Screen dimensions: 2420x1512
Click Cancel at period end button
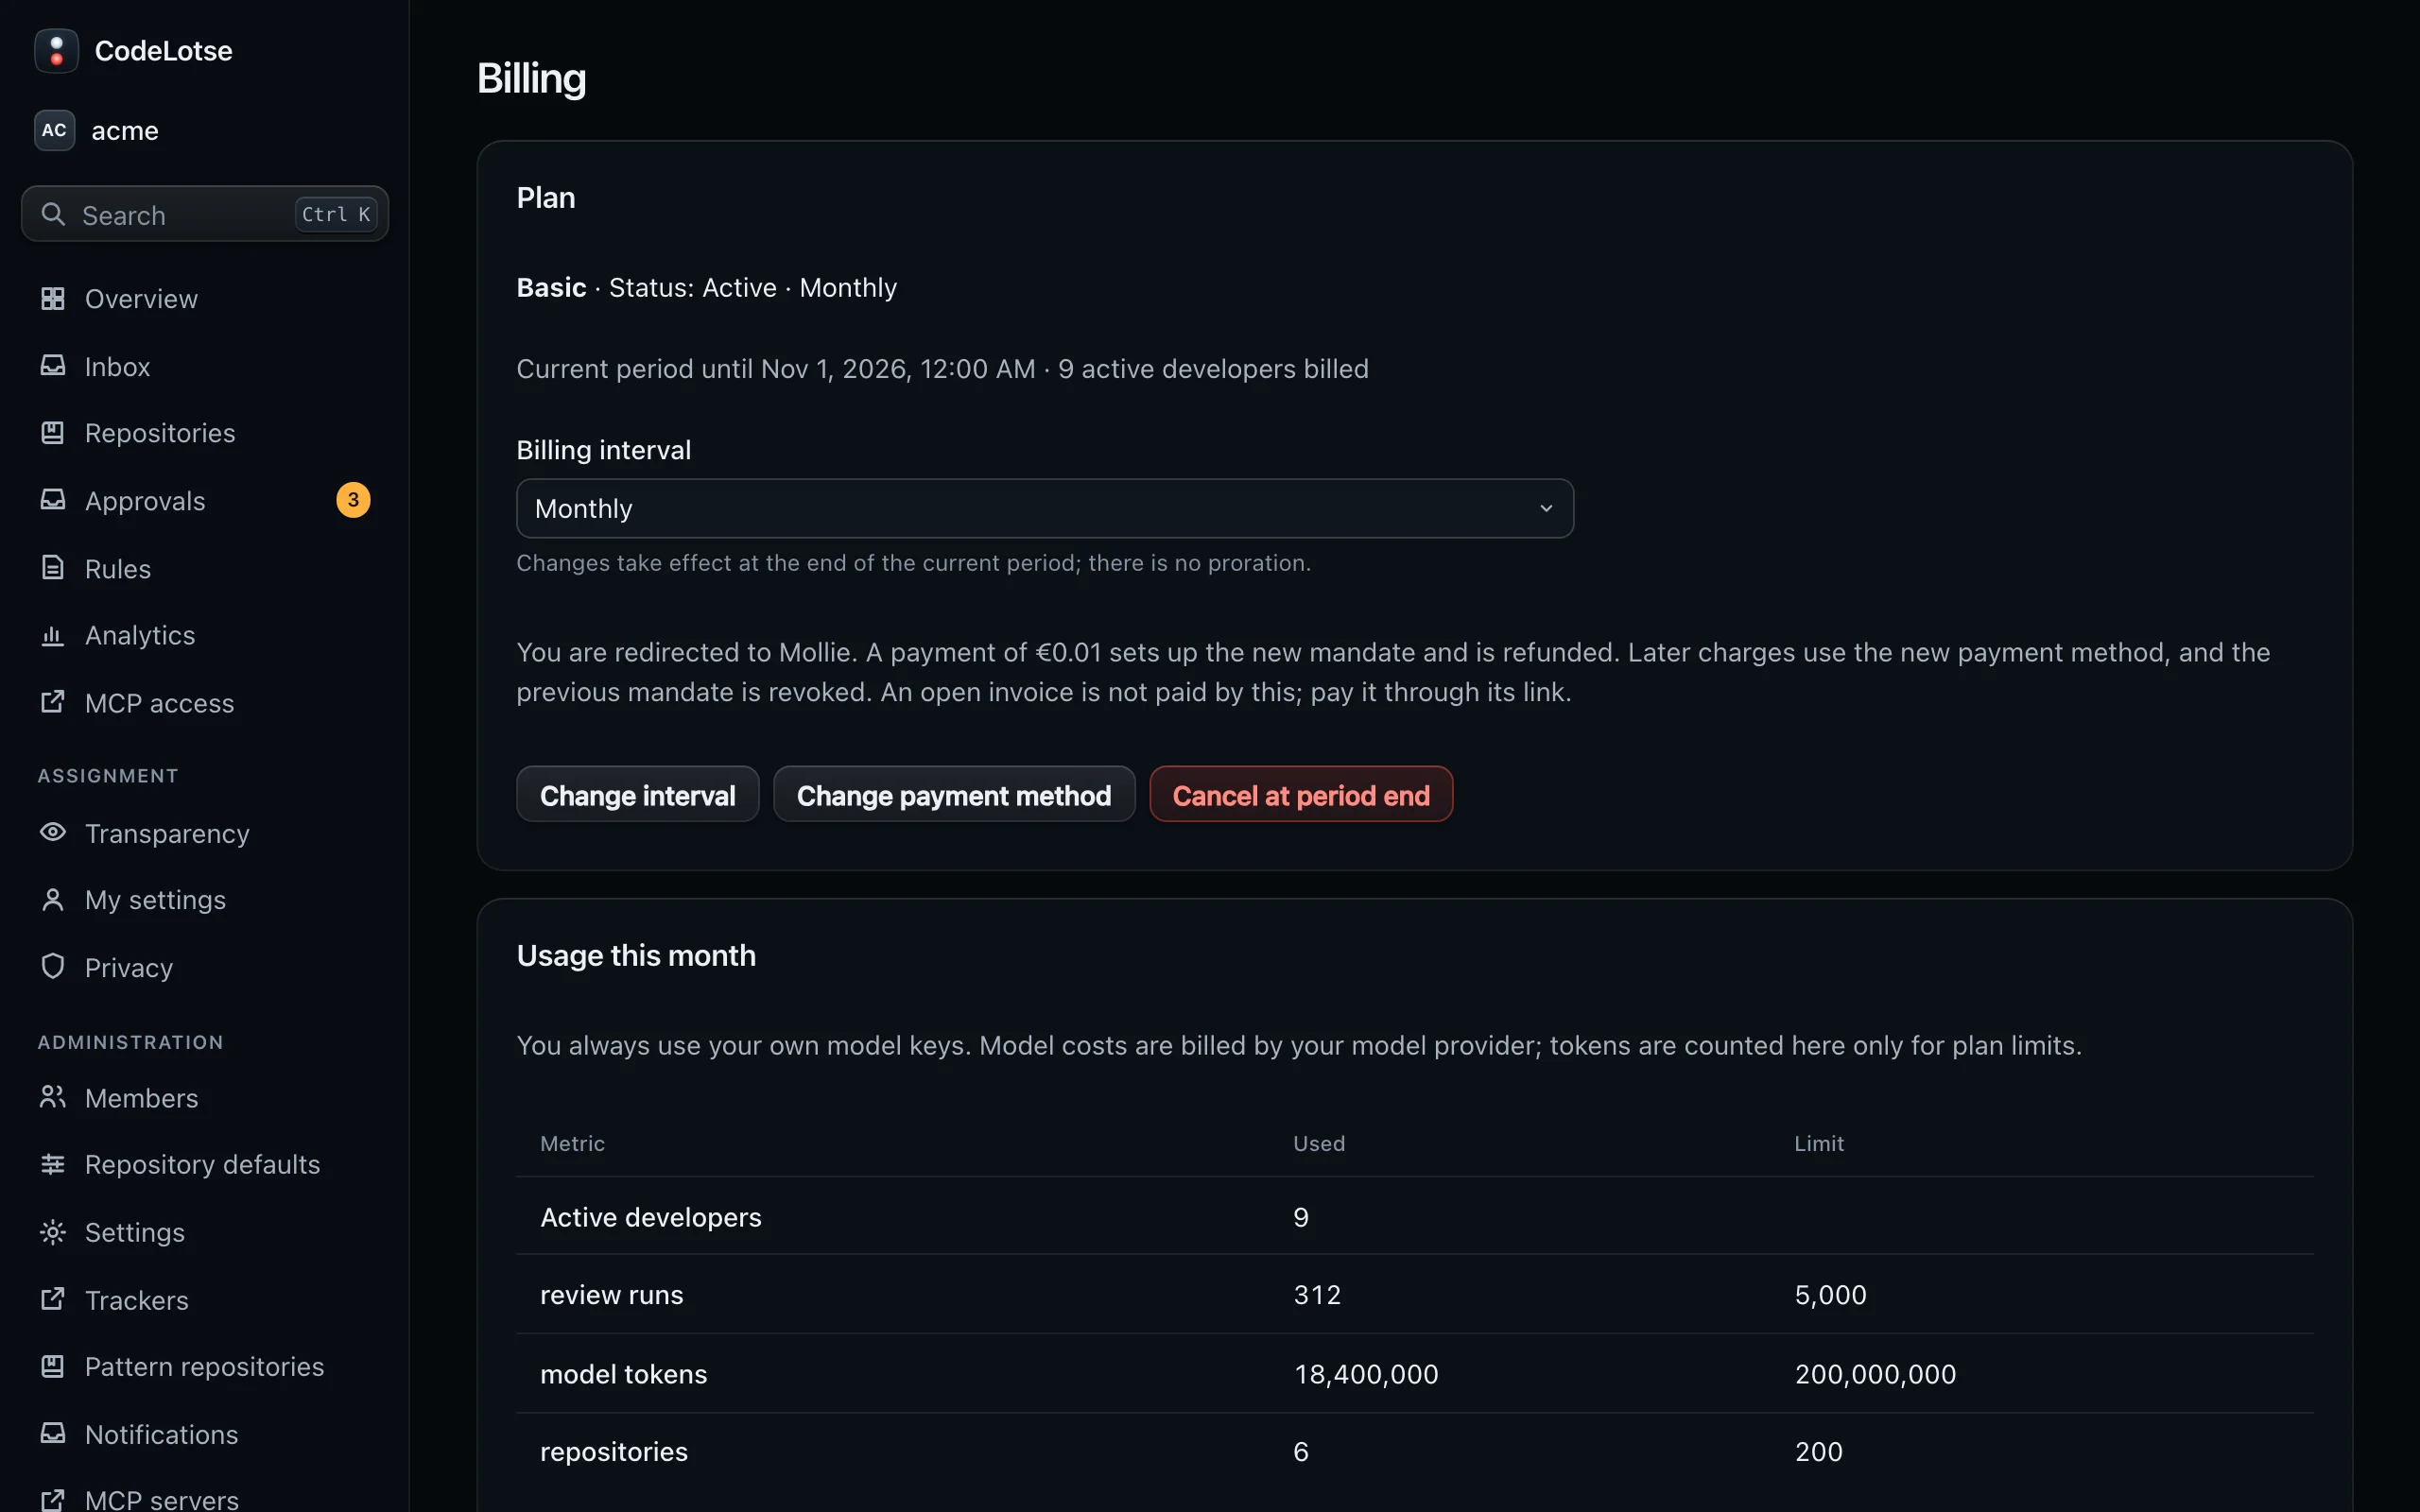(1301, 795)
